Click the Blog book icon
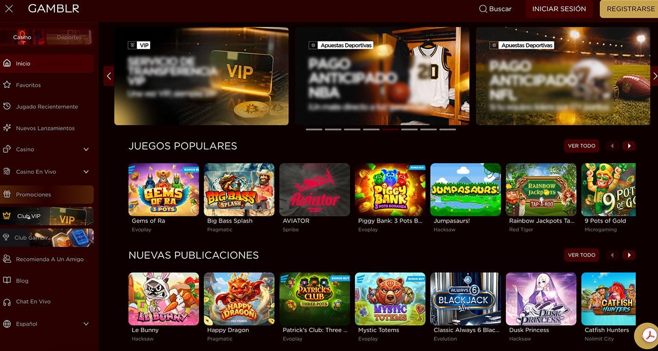 (7, 280)
